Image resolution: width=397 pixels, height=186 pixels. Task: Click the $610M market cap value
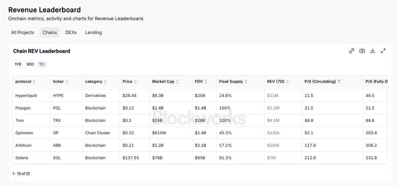[159, 133]
